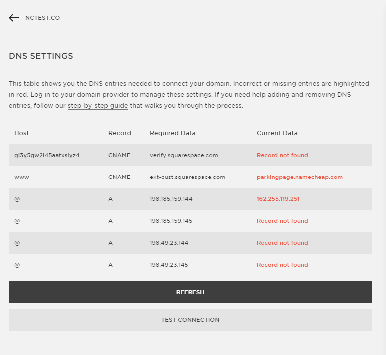The height and width of the screenshot is (355, 386).
Task: Click parkingpage.namecheap.com current data
Action: 300,177
